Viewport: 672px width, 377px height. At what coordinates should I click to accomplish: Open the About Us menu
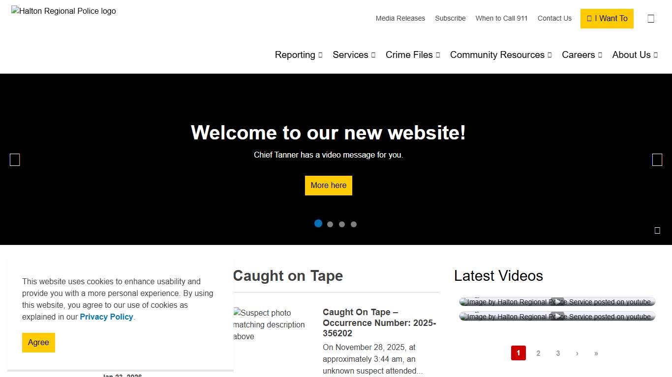click(635, 55)
